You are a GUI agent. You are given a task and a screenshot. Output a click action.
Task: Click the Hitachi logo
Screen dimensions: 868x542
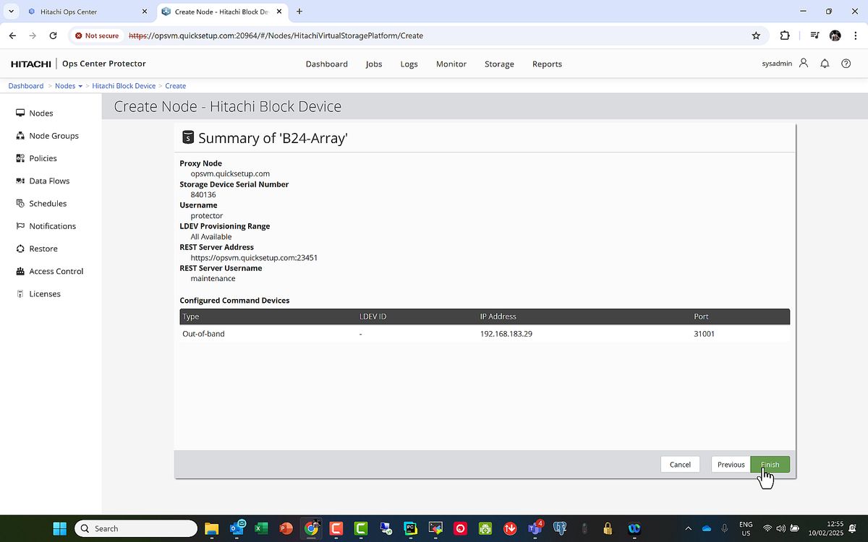pyautogui.click(x=32, y=64)
